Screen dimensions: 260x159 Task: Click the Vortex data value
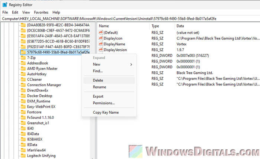click(181, 44)
